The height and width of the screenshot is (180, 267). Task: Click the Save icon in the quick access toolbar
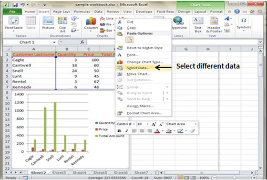[x=15, y=5]
